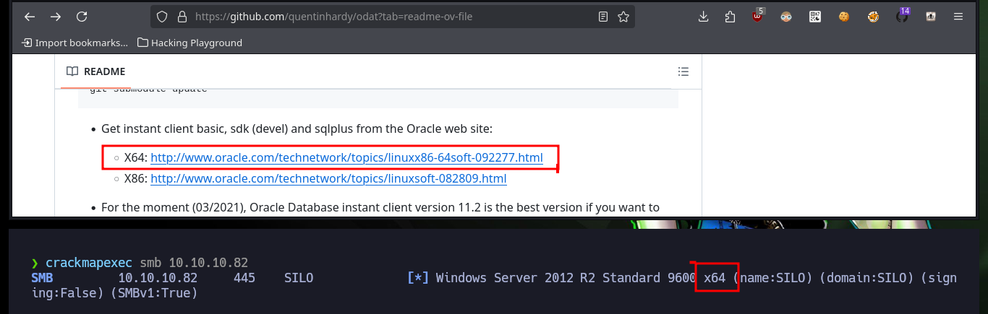Viewport: 988px width, 314px height.
Task: Select the README tab
Action: click(x=95, y=71)
